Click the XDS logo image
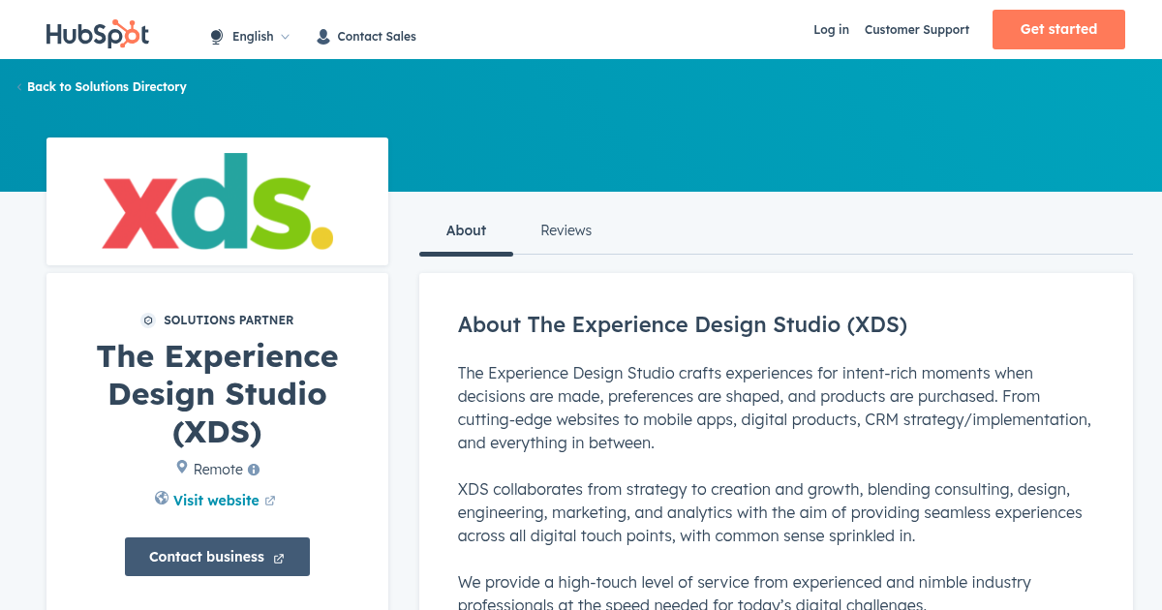 (x=217, y=201)
